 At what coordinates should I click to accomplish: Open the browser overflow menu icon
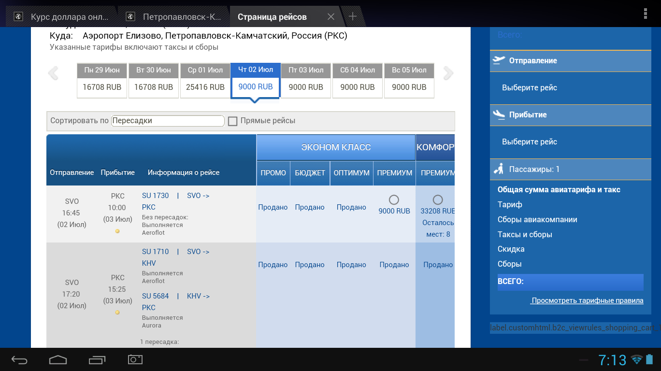point(646,14)
